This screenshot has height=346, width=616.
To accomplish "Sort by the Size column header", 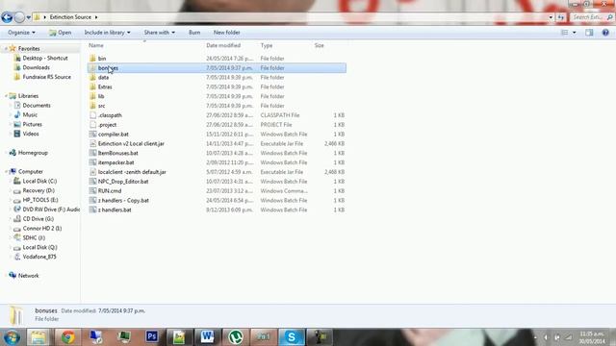I will click(x=319, y=45).
